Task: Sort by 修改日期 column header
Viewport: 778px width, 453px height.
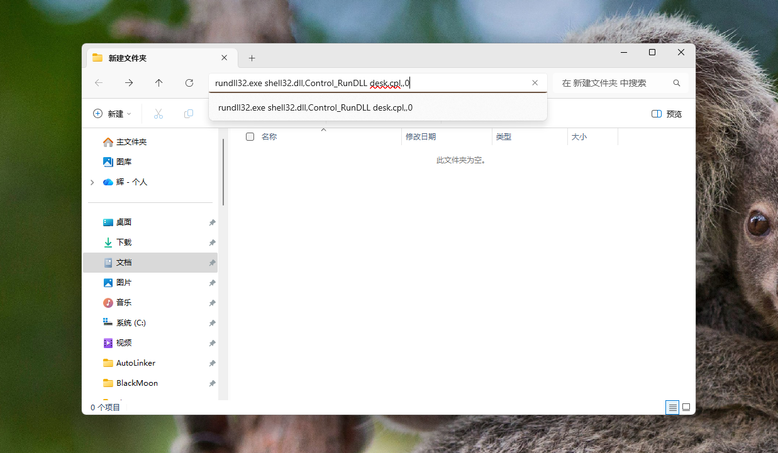Action: (421, 136)
